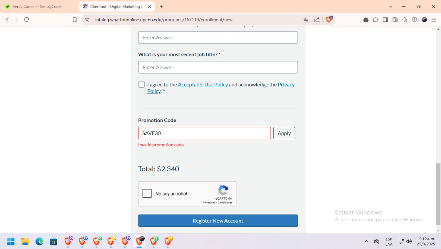Viewport: 441px width, 249px height.
Task: Open the ESP LAA language switcher
Action: point(389,242)
